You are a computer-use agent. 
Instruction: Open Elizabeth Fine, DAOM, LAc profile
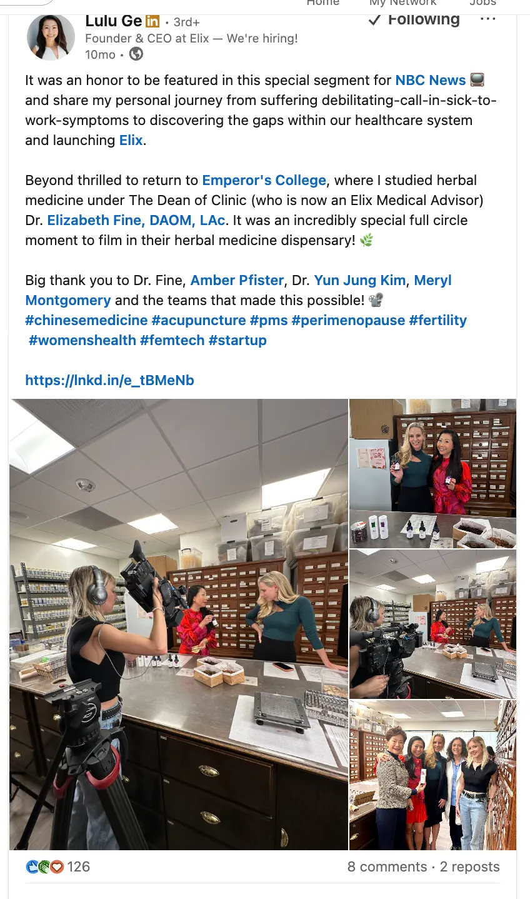click(136, 220)
